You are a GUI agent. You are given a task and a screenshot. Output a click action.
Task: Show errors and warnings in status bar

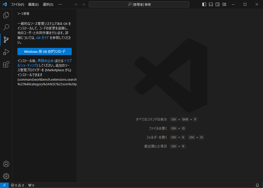click(x=17, y=185)
